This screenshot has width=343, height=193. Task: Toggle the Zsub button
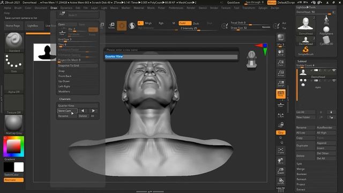[x=196, y=23]
